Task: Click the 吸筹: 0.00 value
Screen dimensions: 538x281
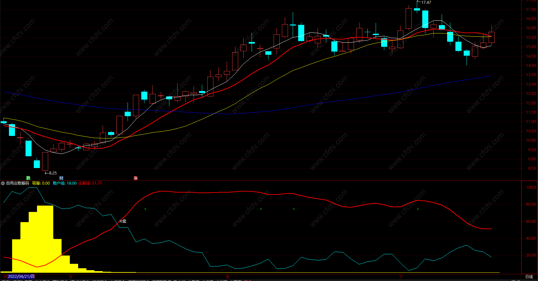Action: point(41,183)
